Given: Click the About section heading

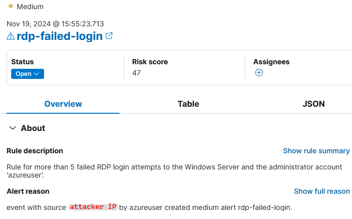Looking at the screenshot, I should [33, 128].
